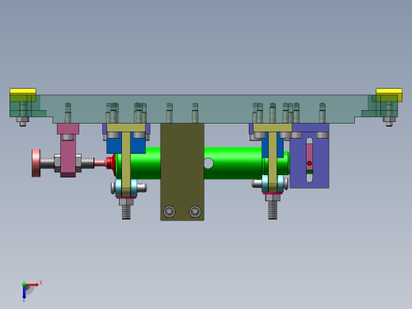Screen dimensions: 412x309
Task: Click the white port hole on the green cylinder
Action: pos(208,163)
